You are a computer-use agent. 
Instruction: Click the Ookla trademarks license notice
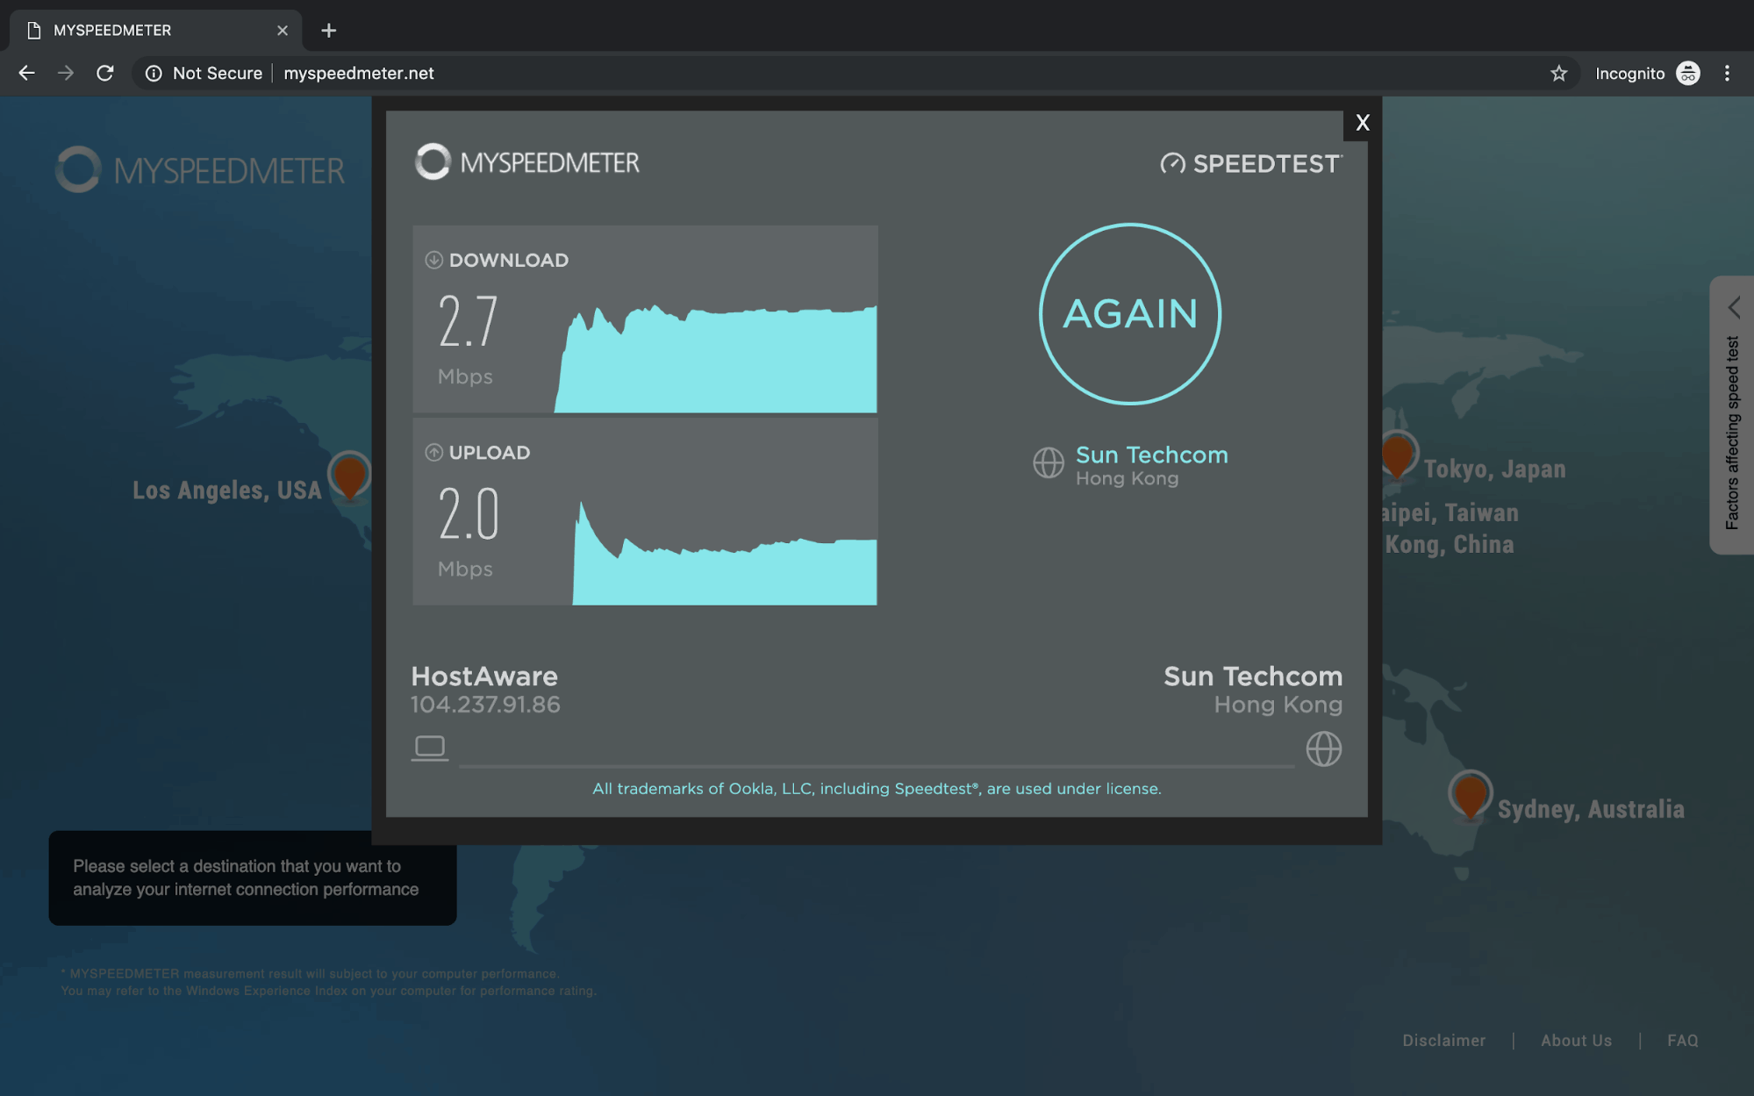click(x=877, y=788)
